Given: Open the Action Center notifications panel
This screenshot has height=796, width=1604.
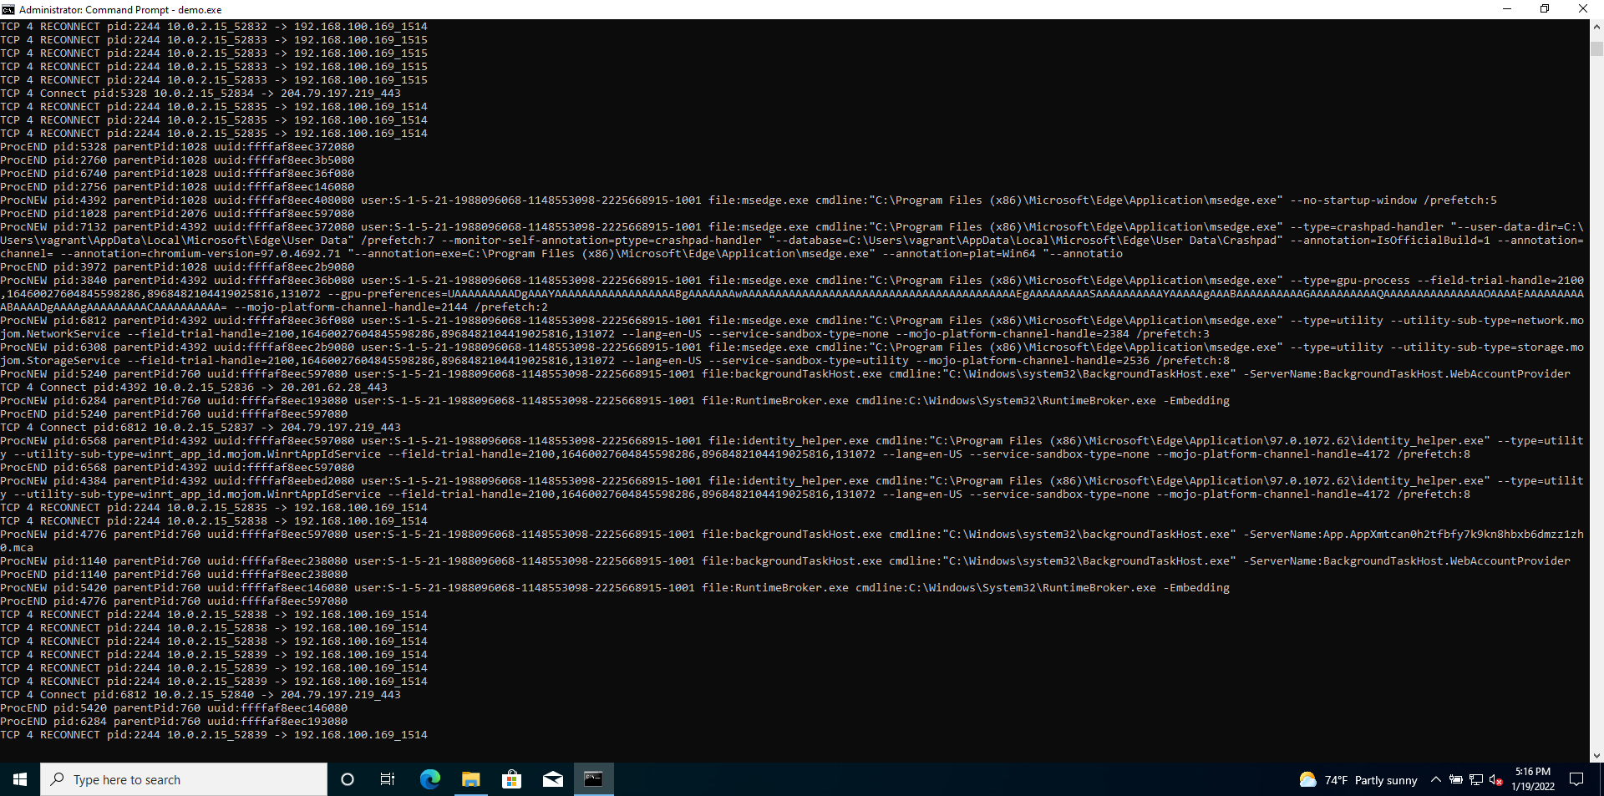Looking at the screenshot, I should click(x=1577, y=779).
